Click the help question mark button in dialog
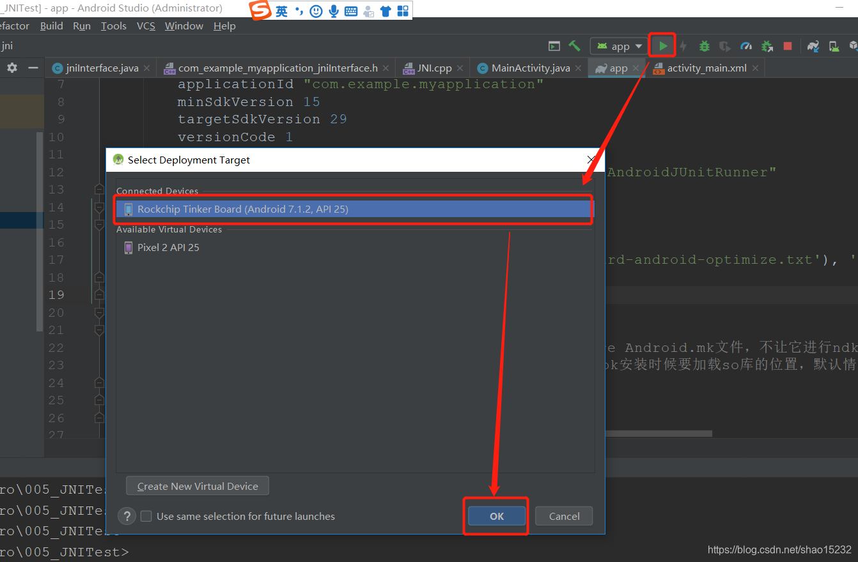 127,516
